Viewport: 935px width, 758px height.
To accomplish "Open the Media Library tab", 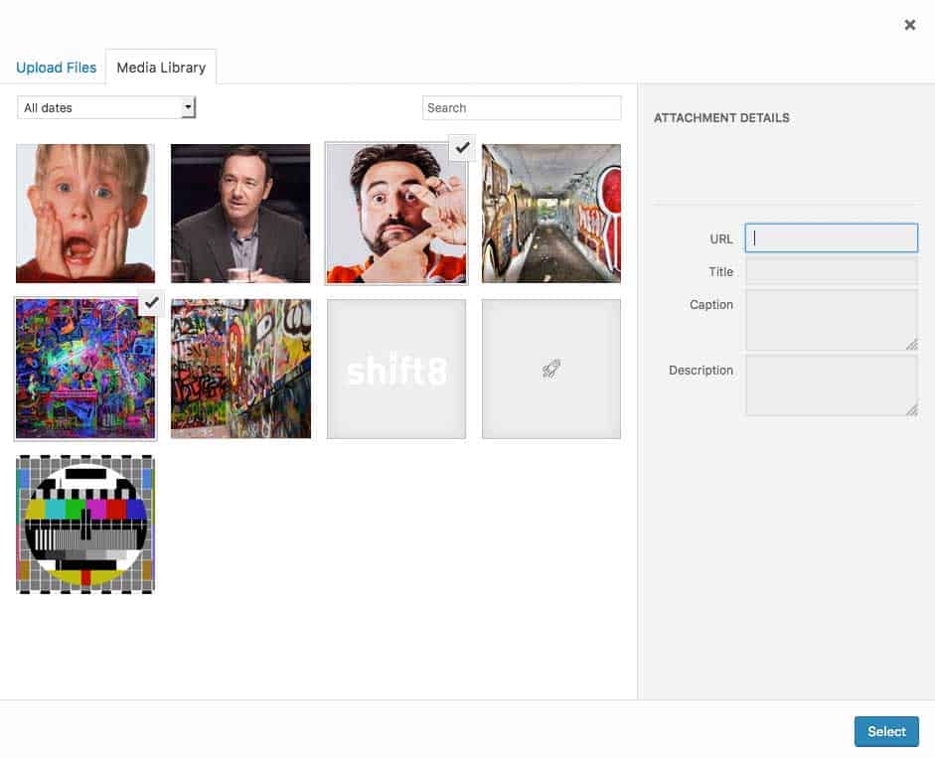I will (161, 68).
